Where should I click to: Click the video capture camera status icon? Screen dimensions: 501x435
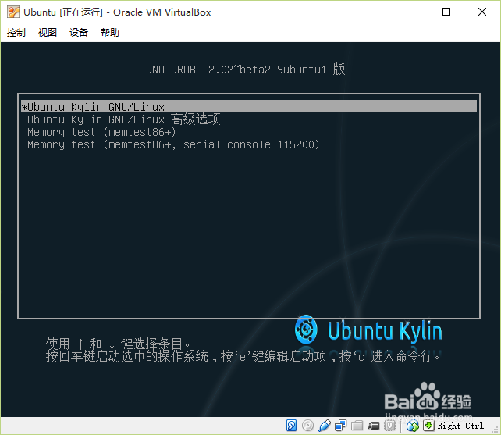tap(373, 426)
